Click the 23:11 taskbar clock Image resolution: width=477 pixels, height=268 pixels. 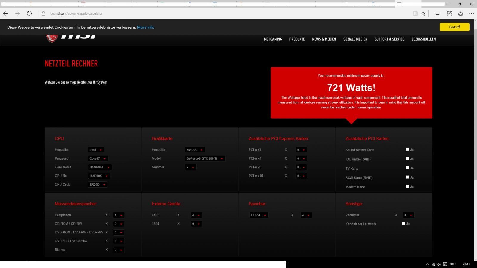[x=466, y=264]
